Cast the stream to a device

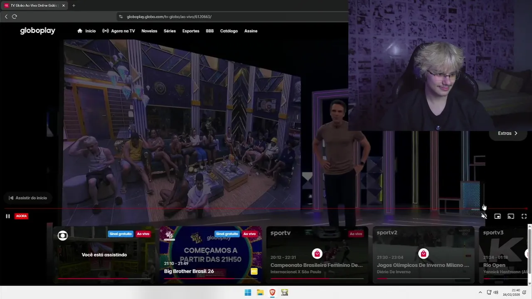click(x=511, y=216)
